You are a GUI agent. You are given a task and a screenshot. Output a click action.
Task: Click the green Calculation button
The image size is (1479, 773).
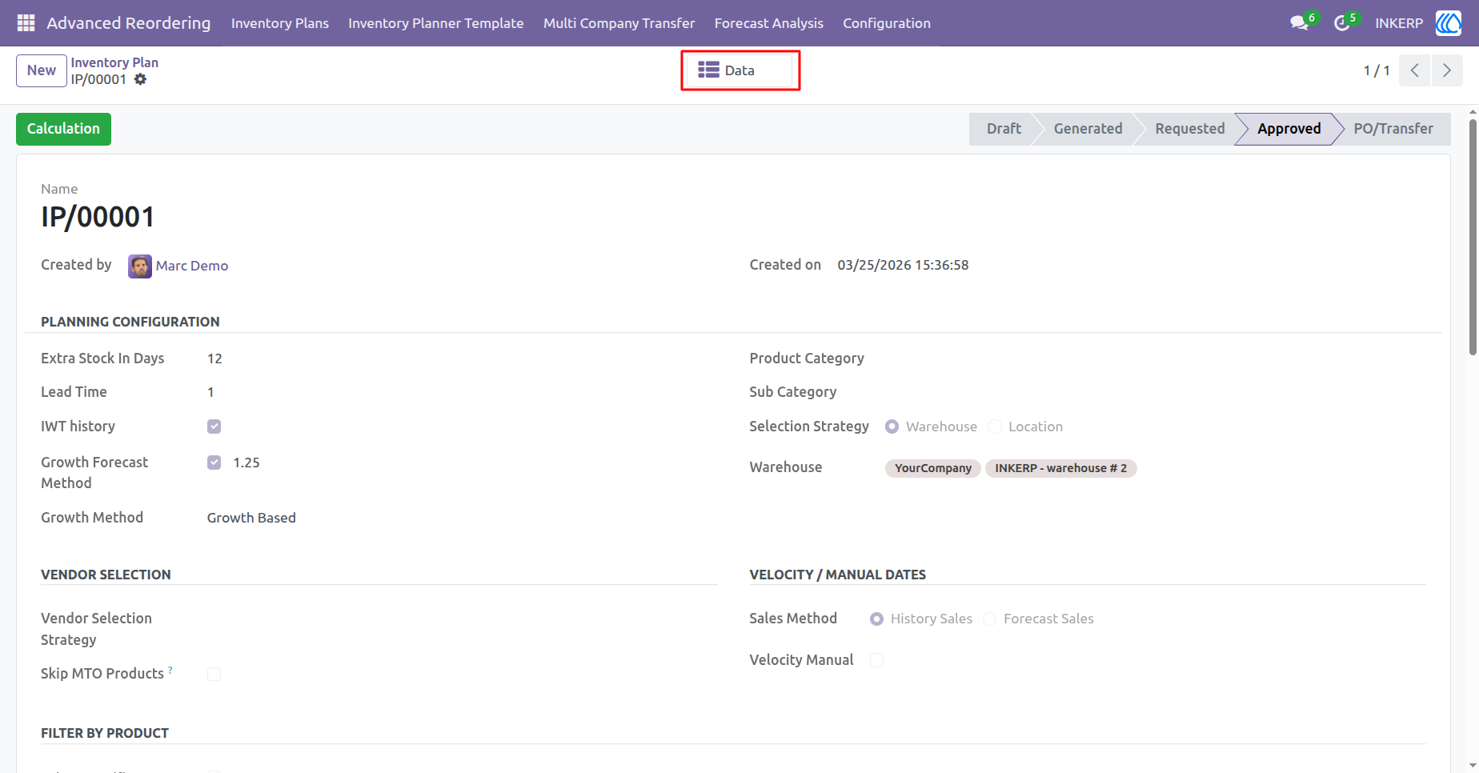(x=63, y=129)
